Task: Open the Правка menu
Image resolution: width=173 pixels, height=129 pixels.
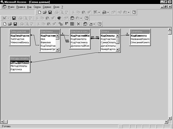Action: point(21,7)
